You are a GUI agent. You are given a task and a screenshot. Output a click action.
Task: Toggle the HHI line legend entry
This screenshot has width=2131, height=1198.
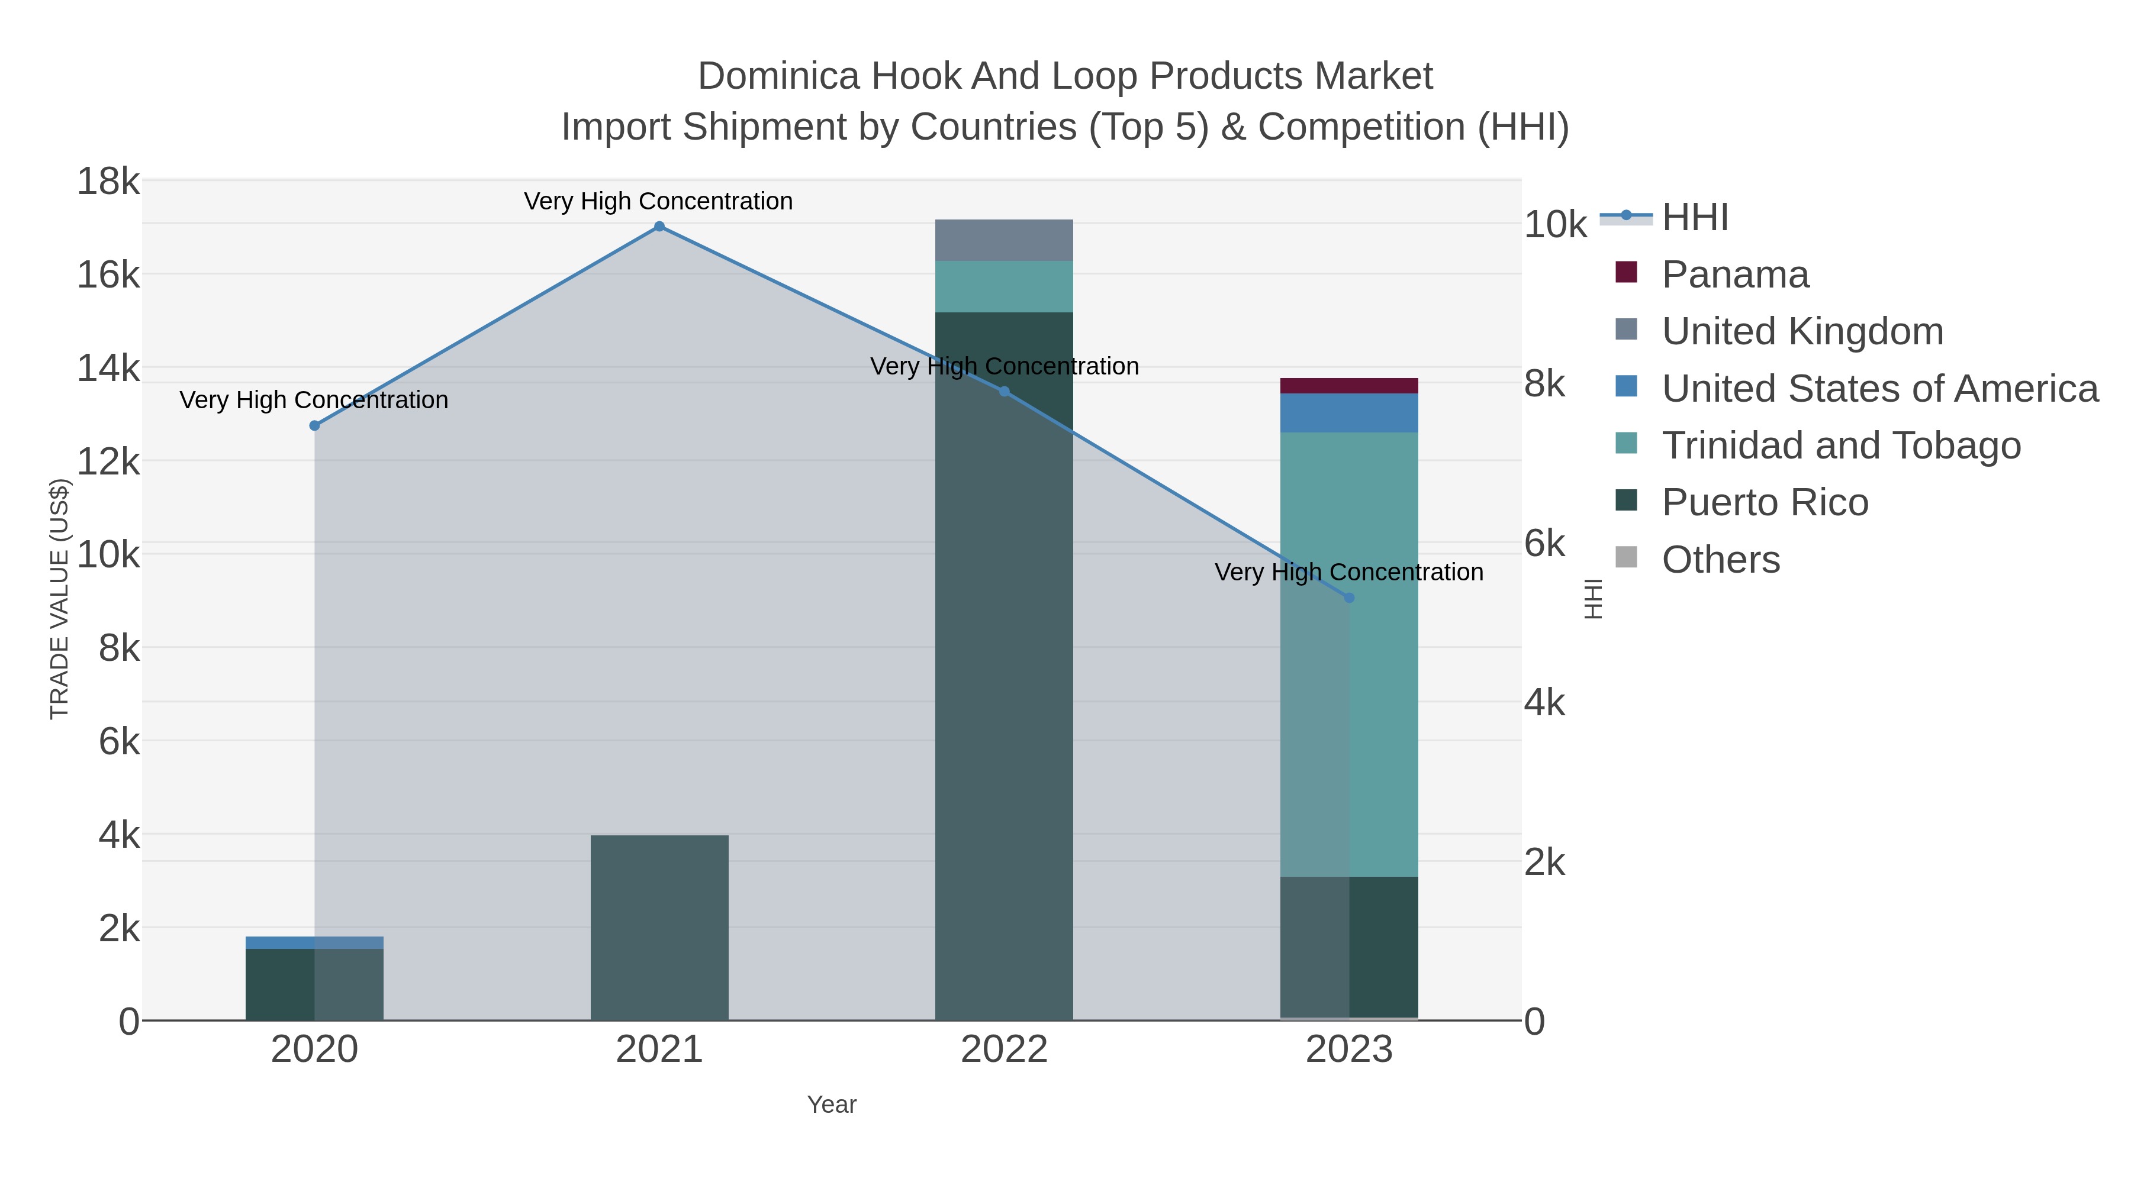pos(1665,218)
